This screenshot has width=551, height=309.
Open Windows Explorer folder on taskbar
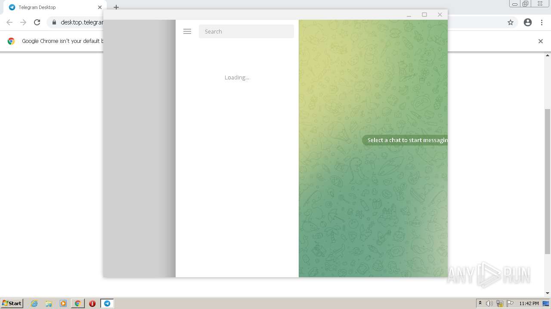(49, 303)
